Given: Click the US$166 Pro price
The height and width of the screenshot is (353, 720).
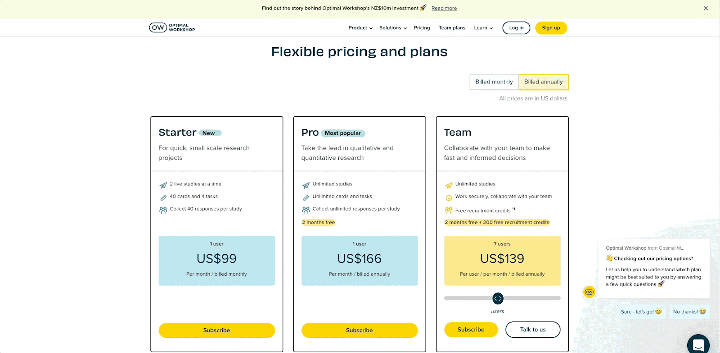Looking at the screenshot, I should 360,259.
